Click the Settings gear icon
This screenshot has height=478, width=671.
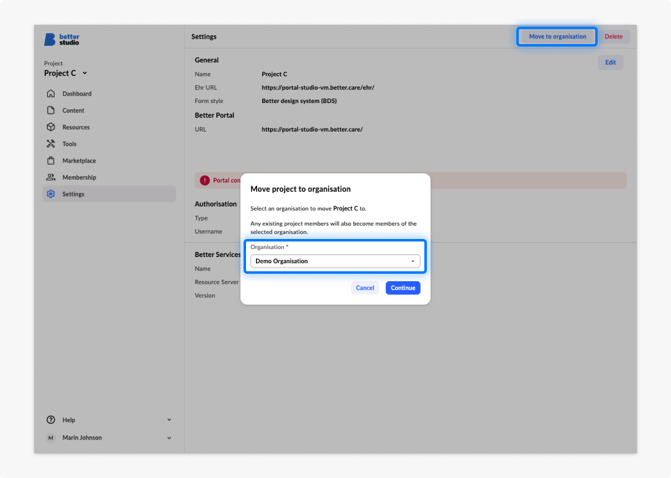[51, 194]
